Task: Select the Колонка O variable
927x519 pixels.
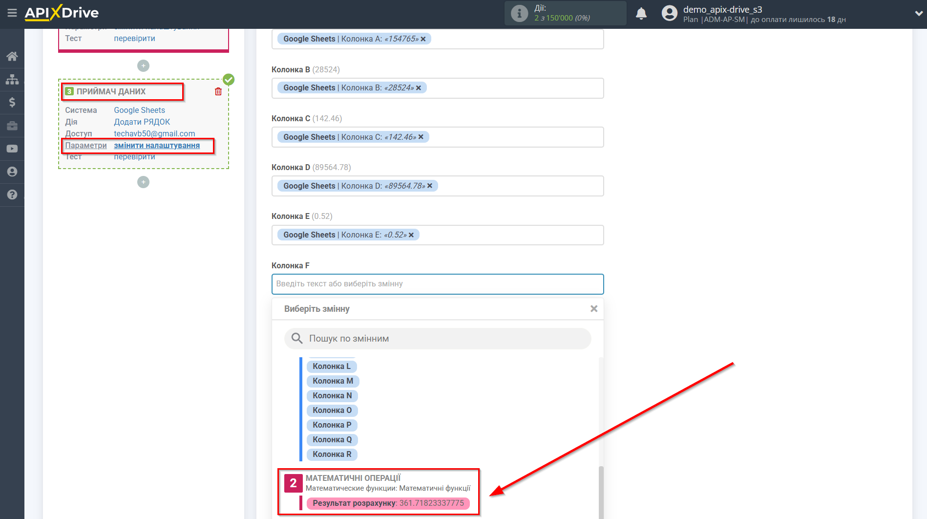Action: [x=332, y=410]
